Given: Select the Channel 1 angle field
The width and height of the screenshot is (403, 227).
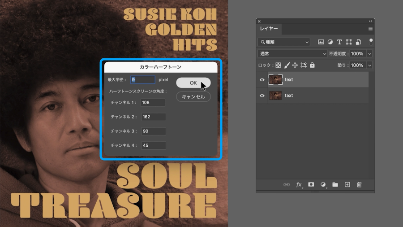Looking at the screenshot, I should click(x=153, y=102).
